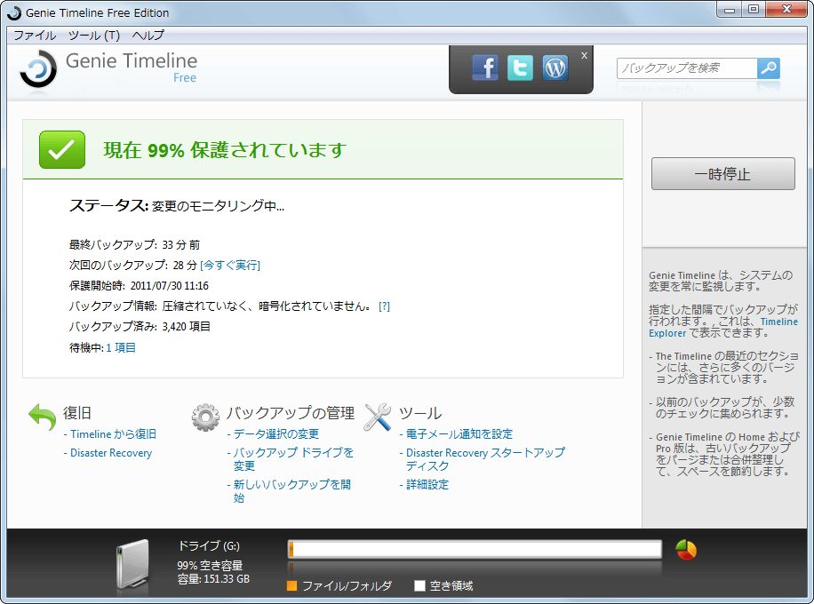Viewport: 814px width, 604px height.
Task: Click the external drive G: icon
Action: point(133,565)
